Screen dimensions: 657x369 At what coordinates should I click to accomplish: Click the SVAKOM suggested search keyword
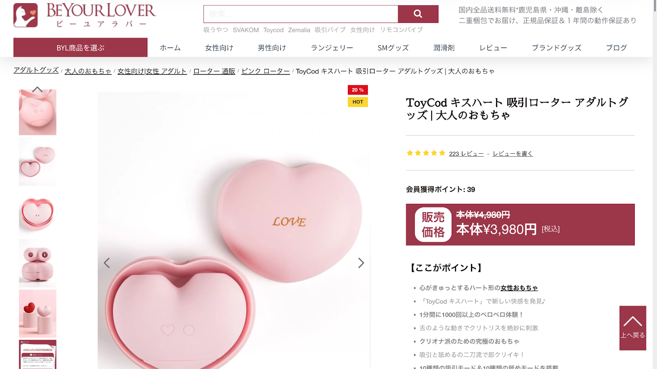click(x=246, y=30)
